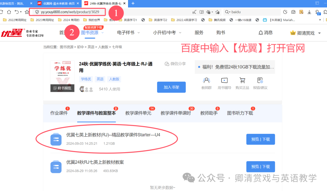Click the 福利 free 10GB notice
Viewport: 327px width, 191px height.
235,67
